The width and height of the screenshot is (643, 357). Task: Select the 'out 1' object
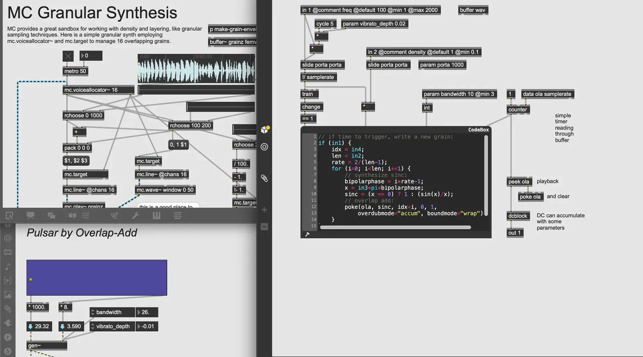(515, 233)
